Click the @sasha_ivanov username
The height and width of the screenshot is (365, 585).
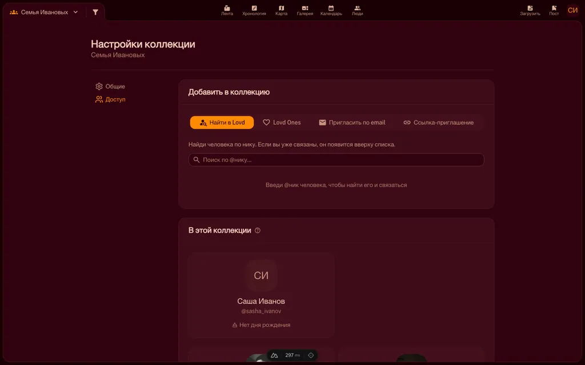[x=261, y=311]
